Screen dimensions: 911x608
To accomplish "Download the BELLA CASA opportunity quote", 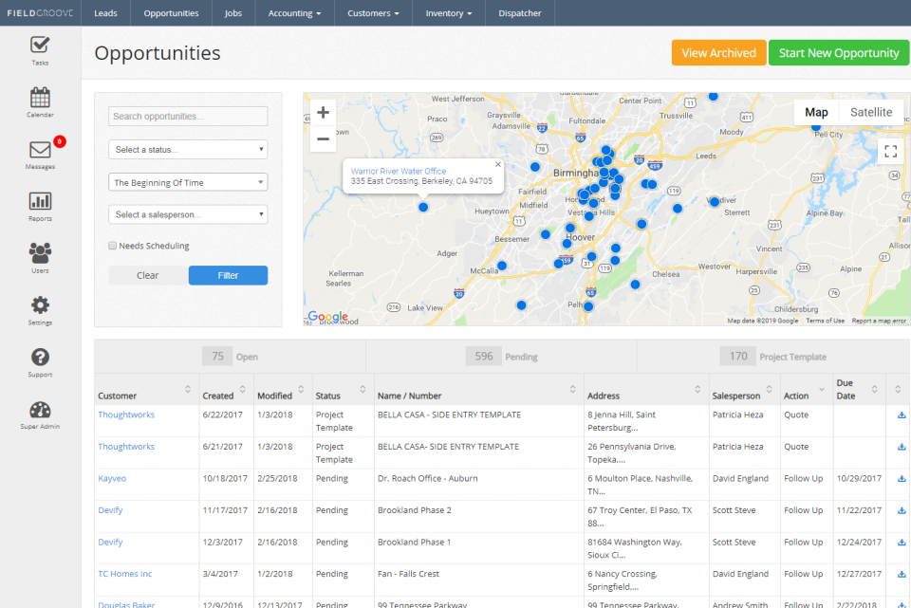I will (899, 415).
